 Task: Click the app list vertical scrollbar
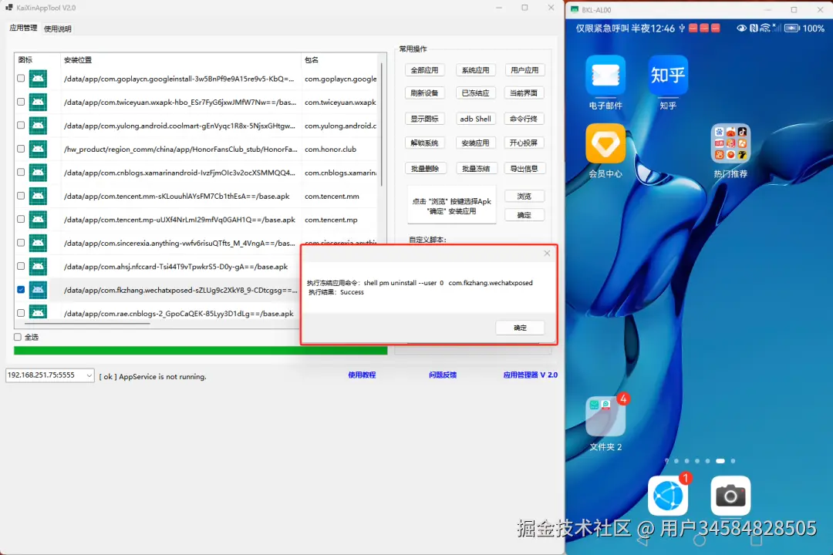(382, 125)
